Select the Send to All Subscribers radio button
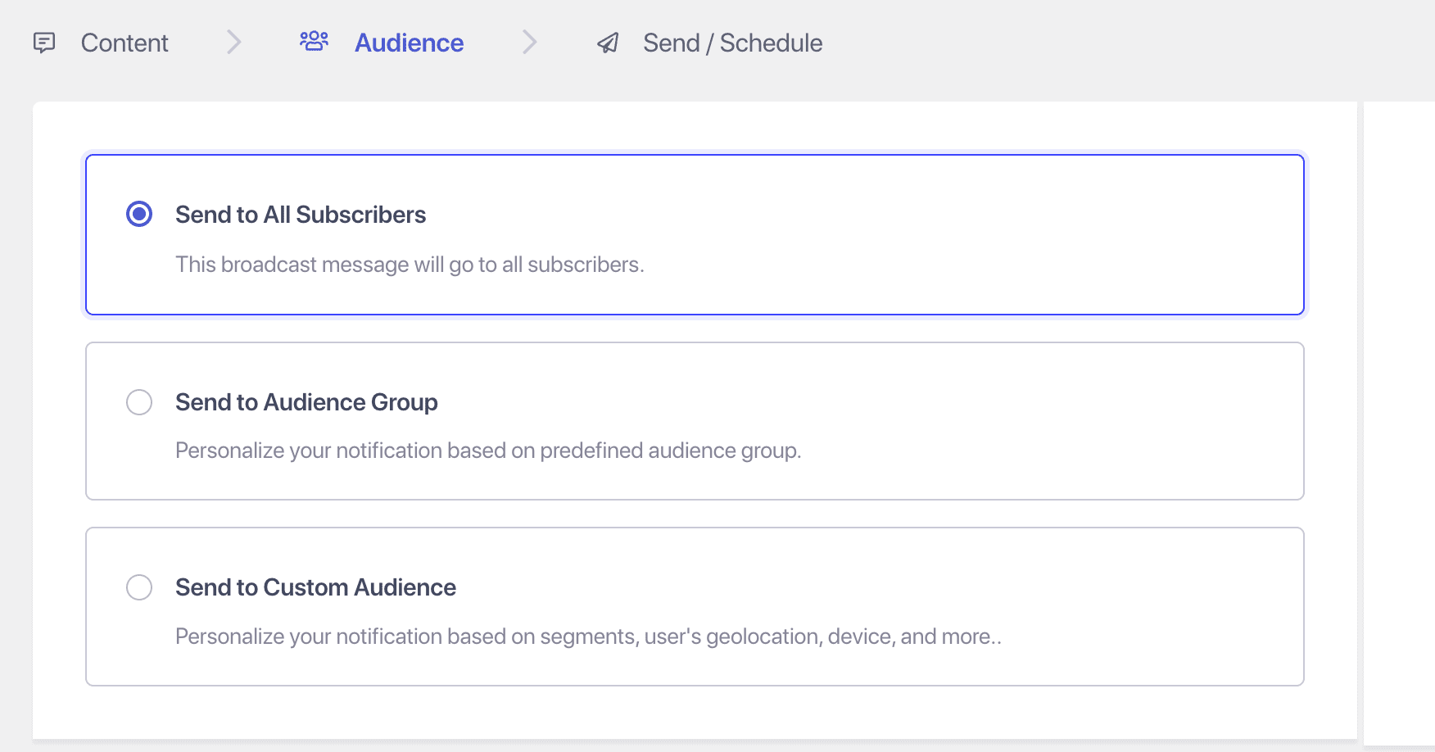This screenshot has width=1435, height=752. [x=139, y=215]
